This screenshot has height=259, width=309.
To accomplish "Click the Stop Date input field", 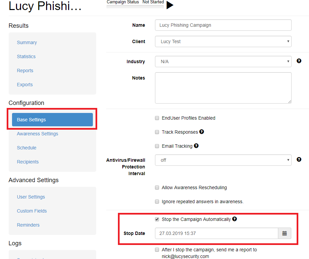I will click(x=216, y=233).
